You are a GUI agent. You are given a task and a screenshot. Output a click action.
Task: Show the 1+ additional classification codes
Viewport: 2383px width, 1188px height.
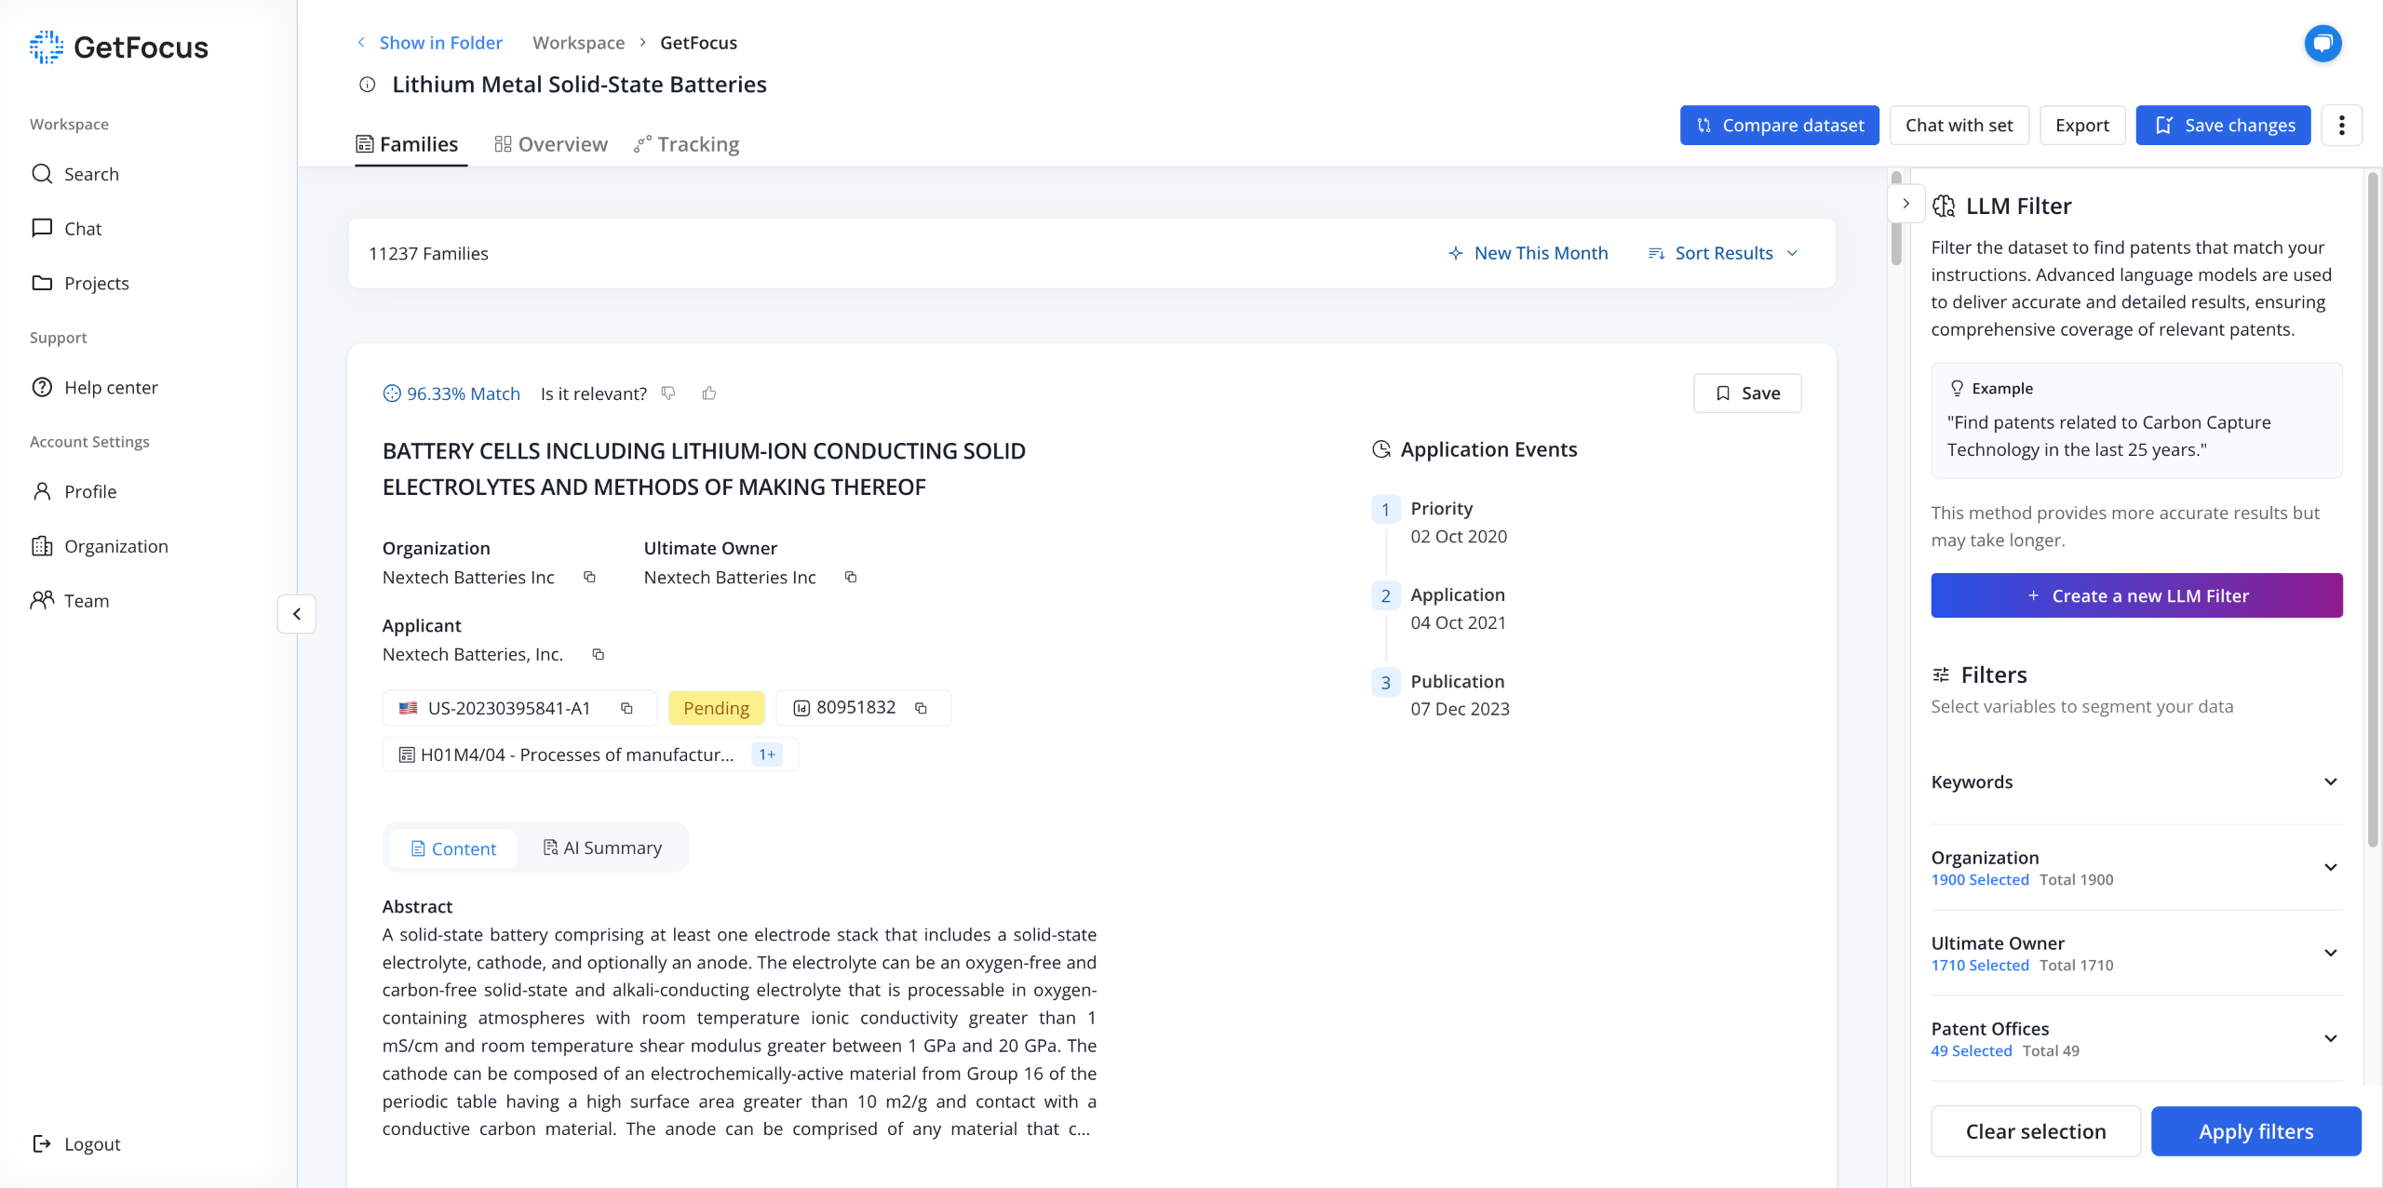pos(766,754)
